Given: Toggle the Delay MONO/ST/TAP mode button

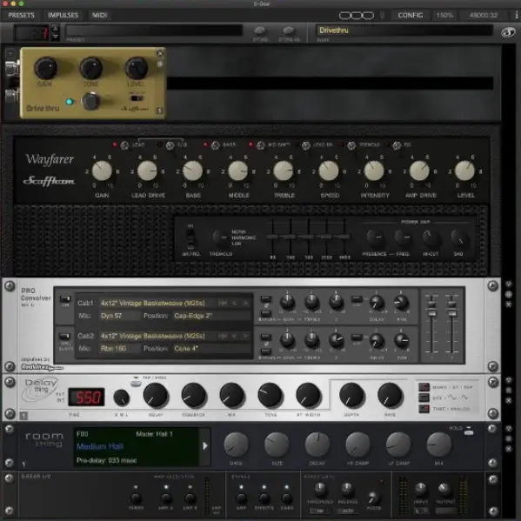Looking at the screenshot, I should [424, 387].
